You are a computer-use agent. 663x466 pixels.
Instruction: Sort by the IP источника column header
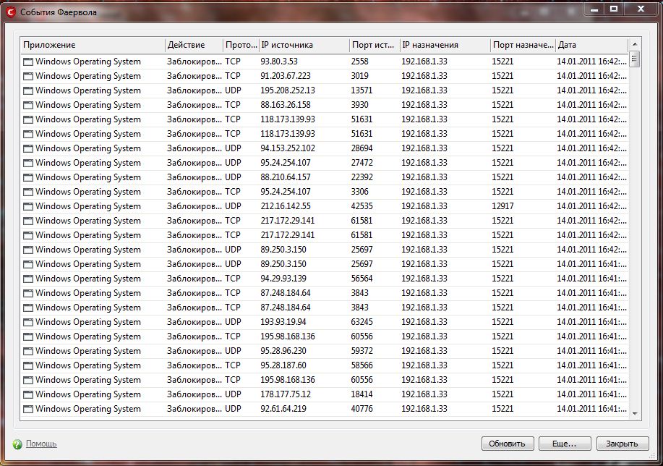click(303, 45)
